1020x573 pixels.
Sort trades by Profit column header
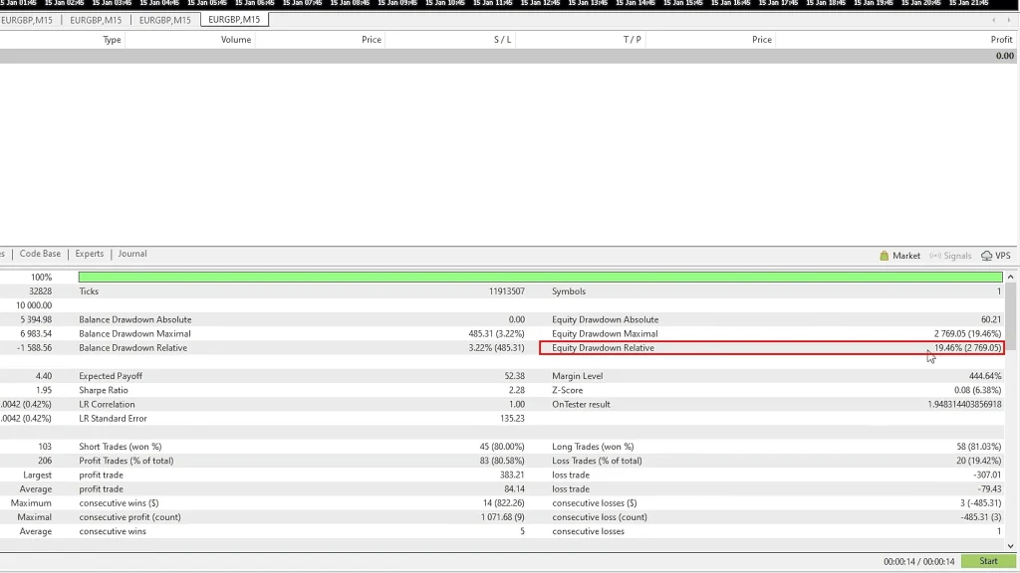coord(1000,40)
